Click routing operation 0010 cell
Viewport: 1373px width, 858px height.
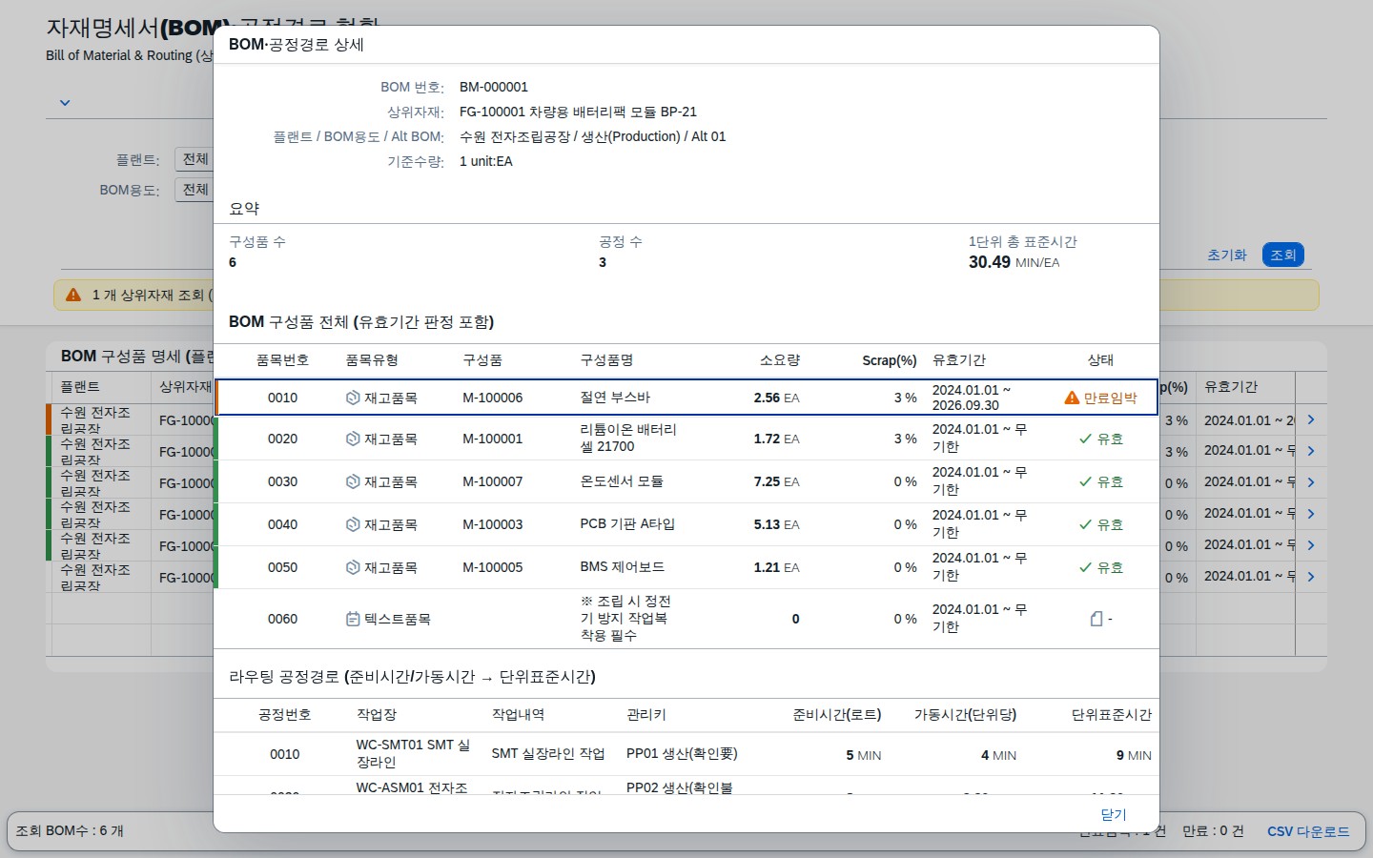click(x=284, y=754)
